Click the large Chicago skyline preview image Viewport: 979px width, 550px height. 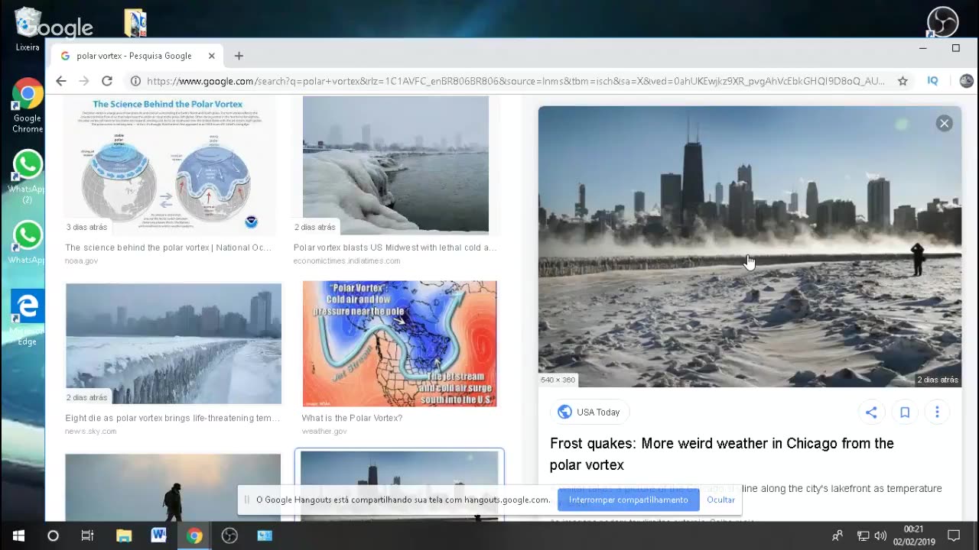pos(750,247)
